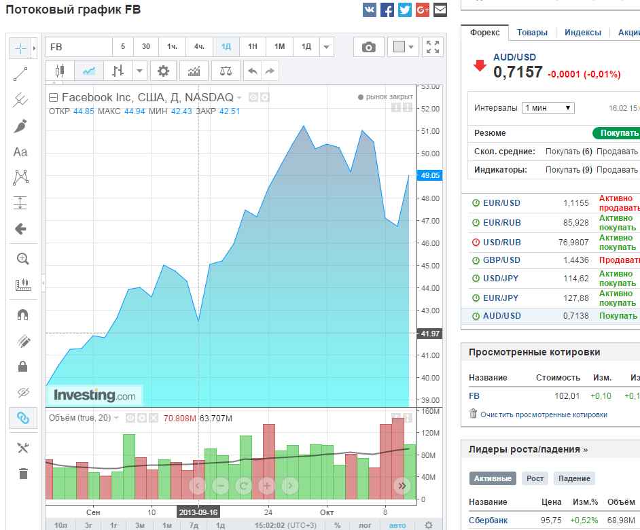Open the Объём indicator dropdown arrow

pos(116,418)
